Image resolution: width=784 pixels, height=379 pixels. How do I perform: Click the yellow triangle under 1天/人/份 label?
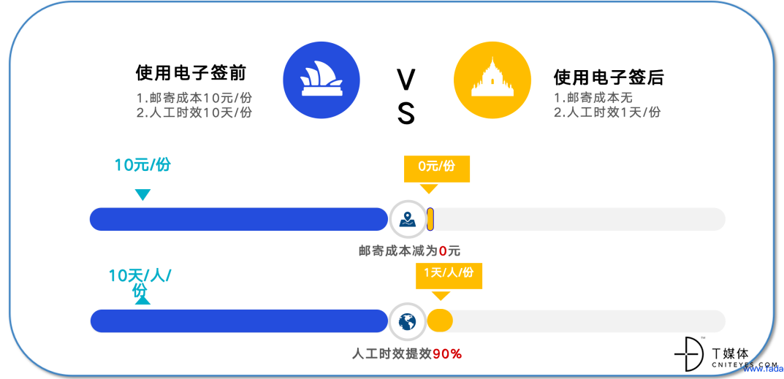[441, 295]
